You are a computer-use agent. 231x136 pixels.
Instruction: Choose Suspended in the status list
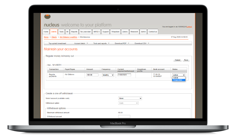point(179,80)
